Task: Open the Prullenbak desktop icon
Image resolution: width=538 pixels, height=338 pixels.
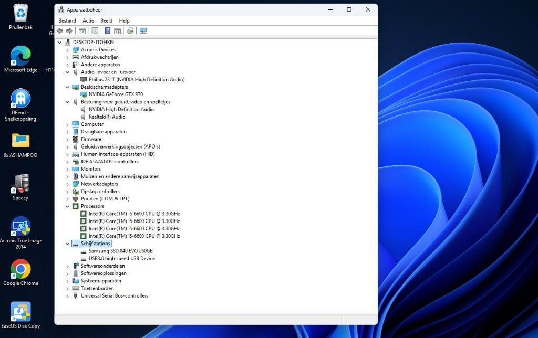Action: [x=20, y=16]
